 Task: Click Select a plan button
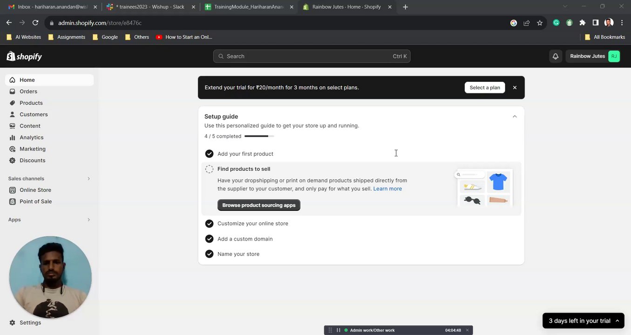[x=485, y=87]
